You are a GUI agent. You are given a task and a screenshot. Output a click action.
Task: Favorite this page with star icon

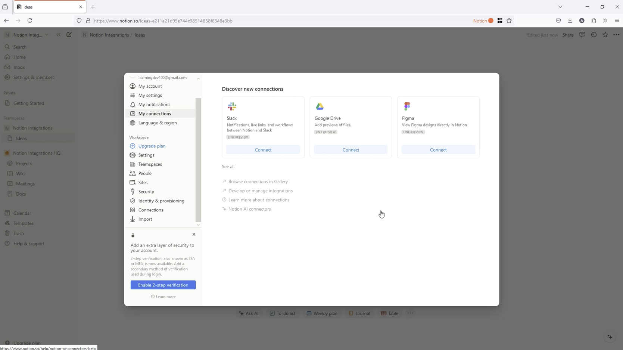tap(605, 35)
